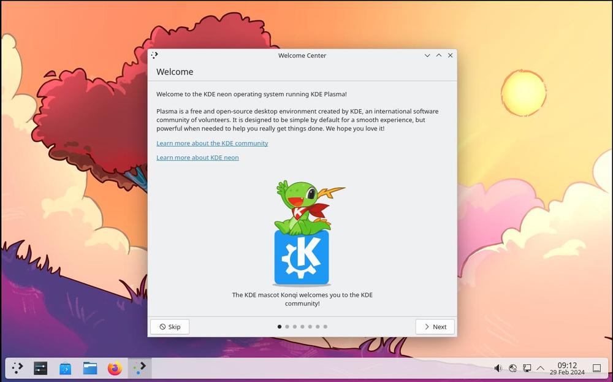This screenshot has height=382, width=613.
Task: Select Welcome Center task in taskbar
Action: [140, 368]
